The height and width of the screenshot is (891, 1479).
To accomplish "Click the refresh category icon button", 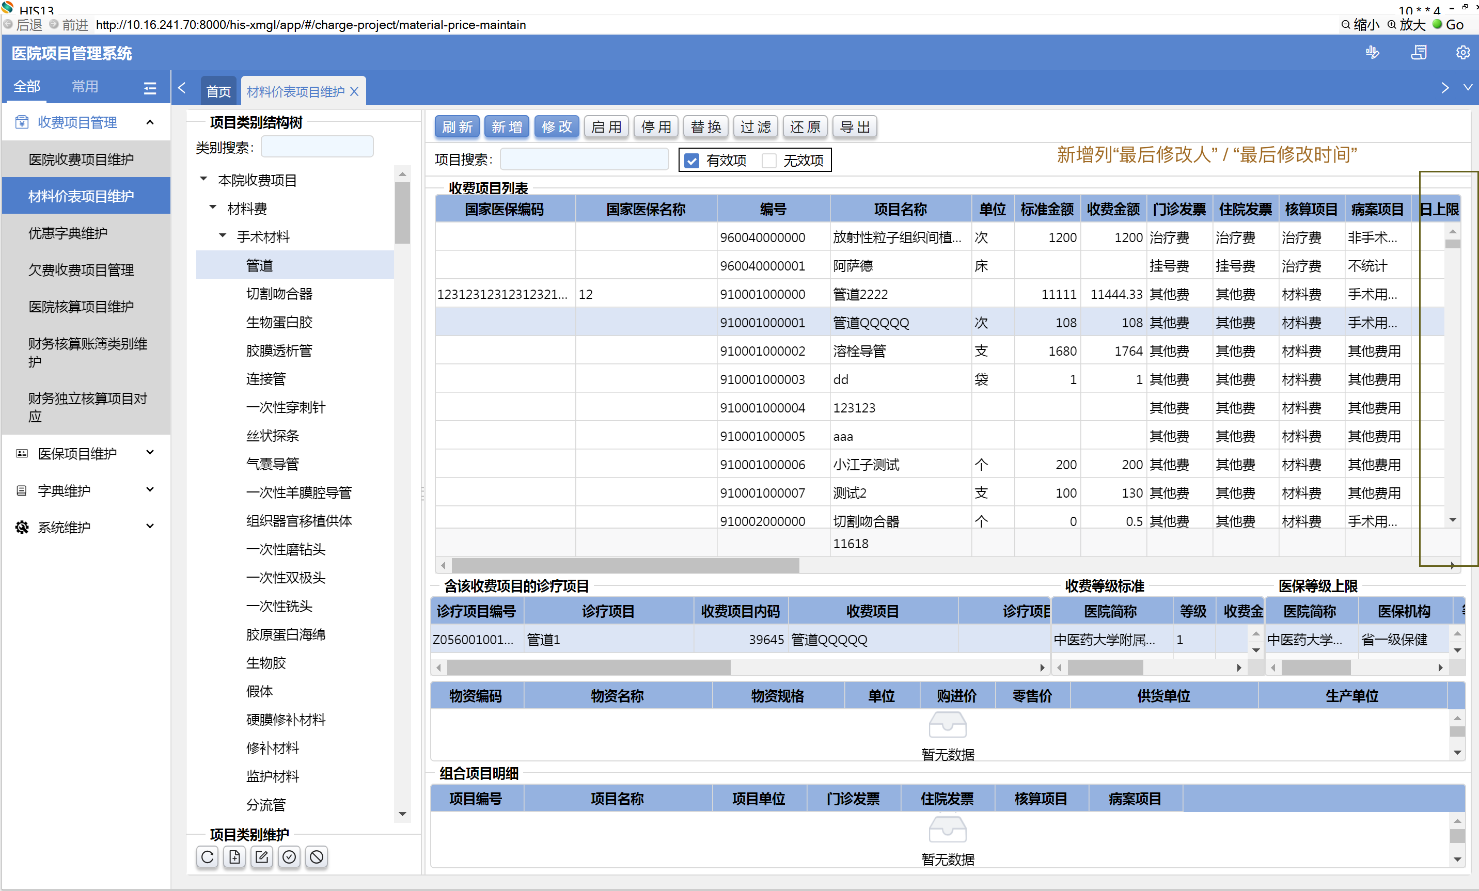I will (207, 857).
